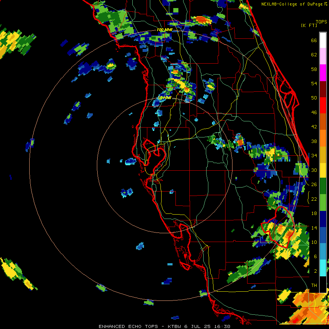Pick the bright orange legend color band
This screenshot has height=329, width=329.
[323, 138]
